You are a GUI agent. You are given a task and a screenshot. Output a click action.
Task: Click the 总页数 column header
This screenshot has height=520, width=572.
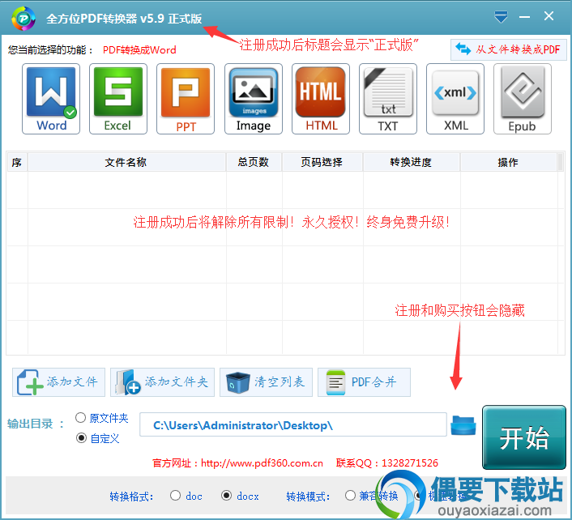pos(254,162)
